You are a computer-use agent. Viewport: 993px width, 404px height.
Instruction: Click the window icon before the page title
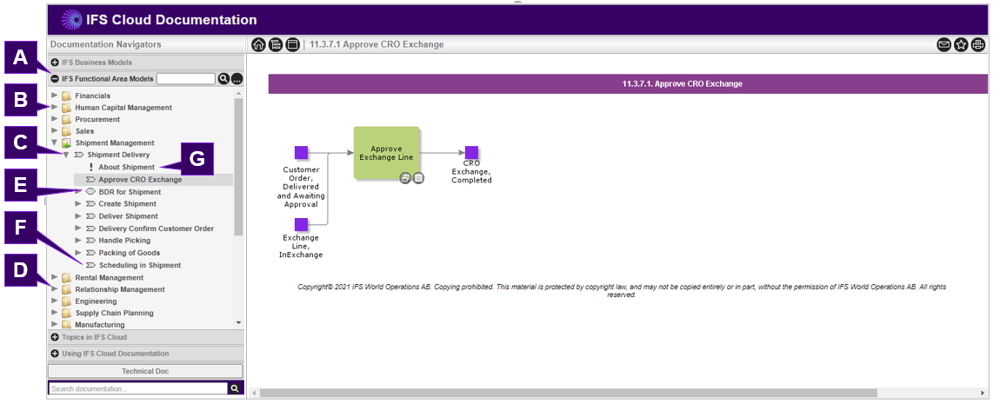click(x=292, y=44)
